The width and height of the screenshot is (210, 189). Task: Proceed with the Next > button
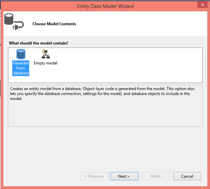(x=124, y=176)
